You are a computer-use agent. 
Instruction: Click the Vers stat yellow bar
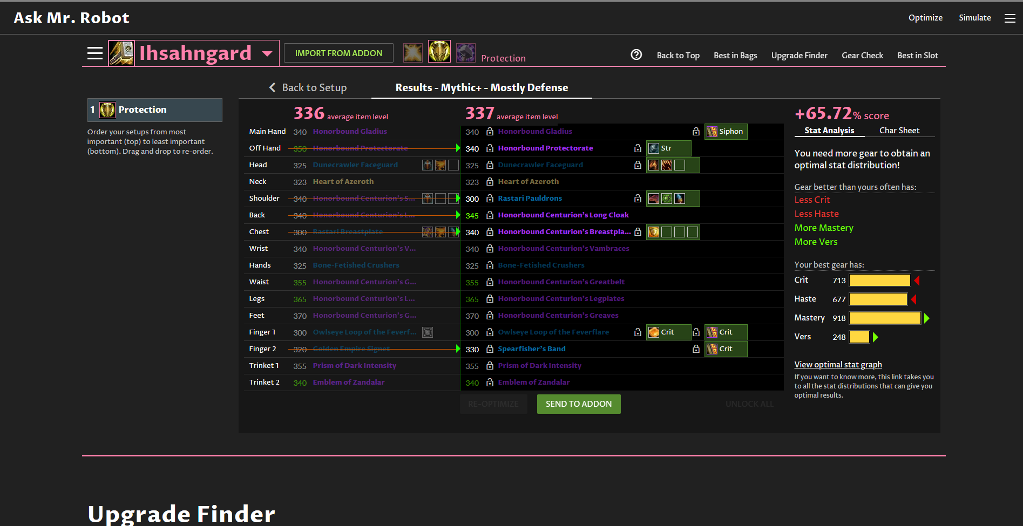(859, 337)
